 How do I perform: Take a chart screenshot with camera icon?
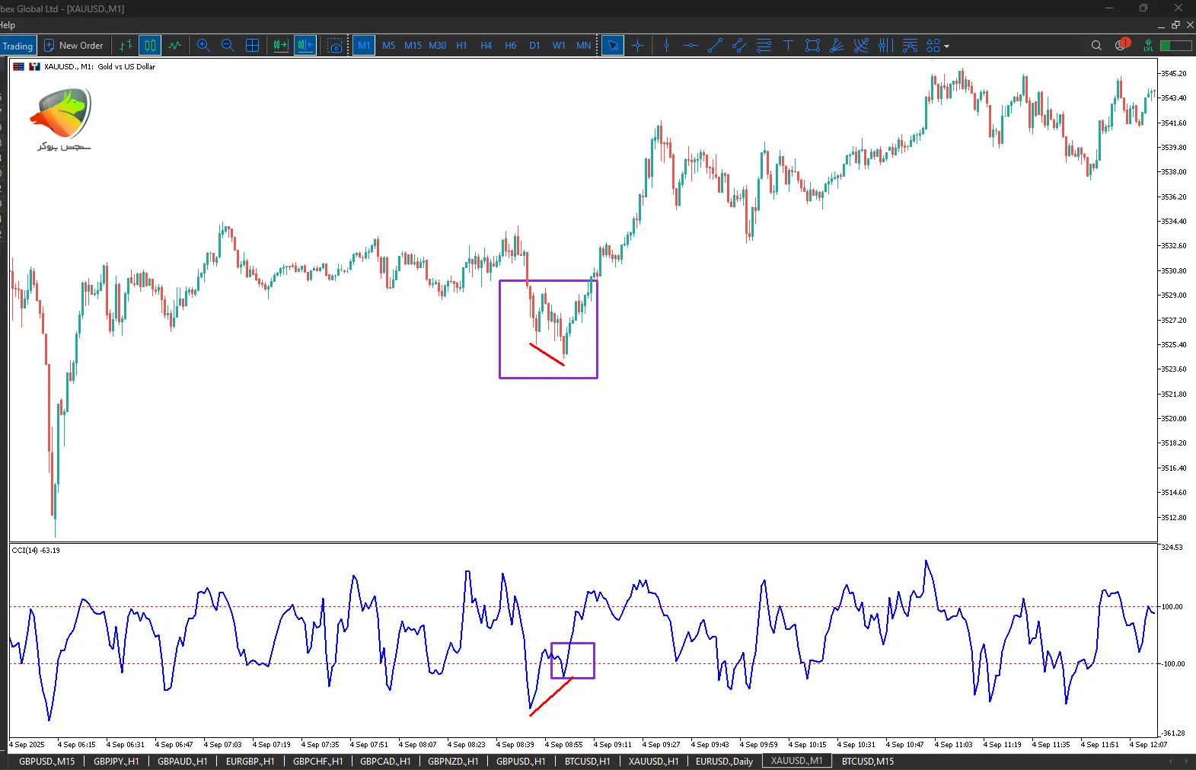pos(335,46)
